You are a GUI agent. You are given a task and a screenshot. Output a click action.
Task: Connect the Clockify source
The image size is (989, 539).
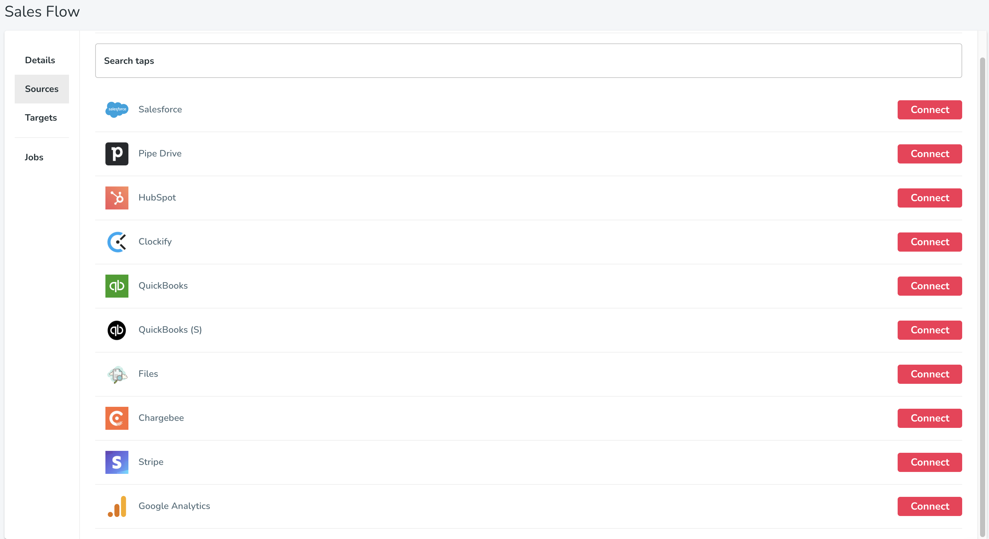pyautogui.click(x=930, y=242)
